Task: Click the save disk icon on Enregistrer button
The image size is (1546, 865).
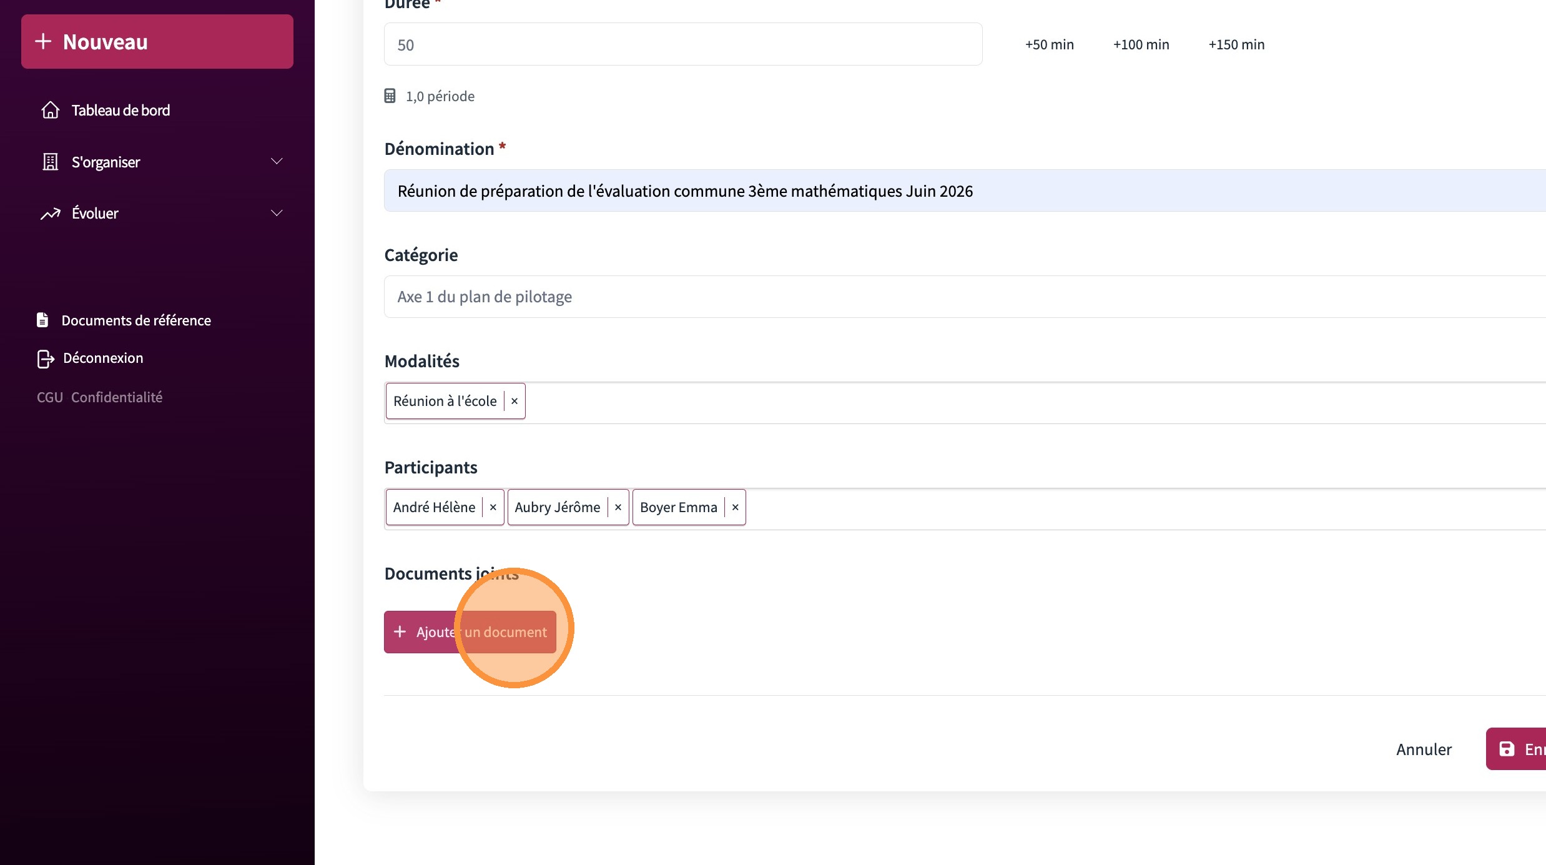Action: (x=1507, y=749)
